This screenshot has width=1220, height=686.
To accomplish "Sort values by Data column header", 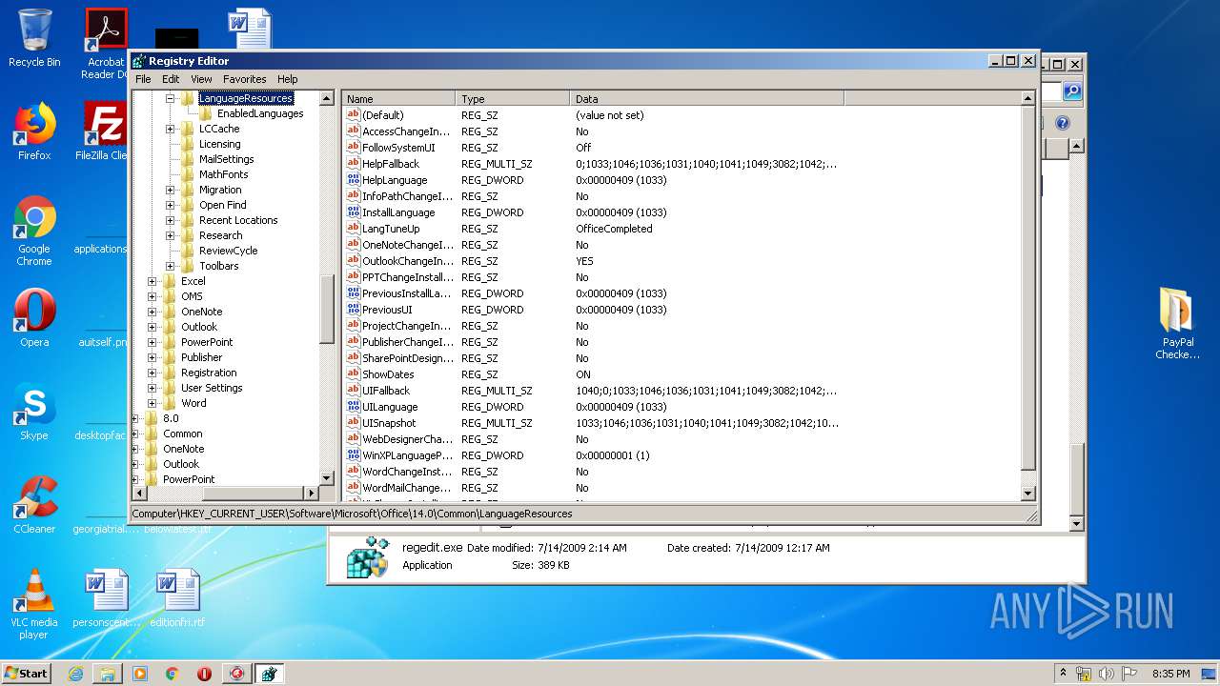I will point(707,99).
